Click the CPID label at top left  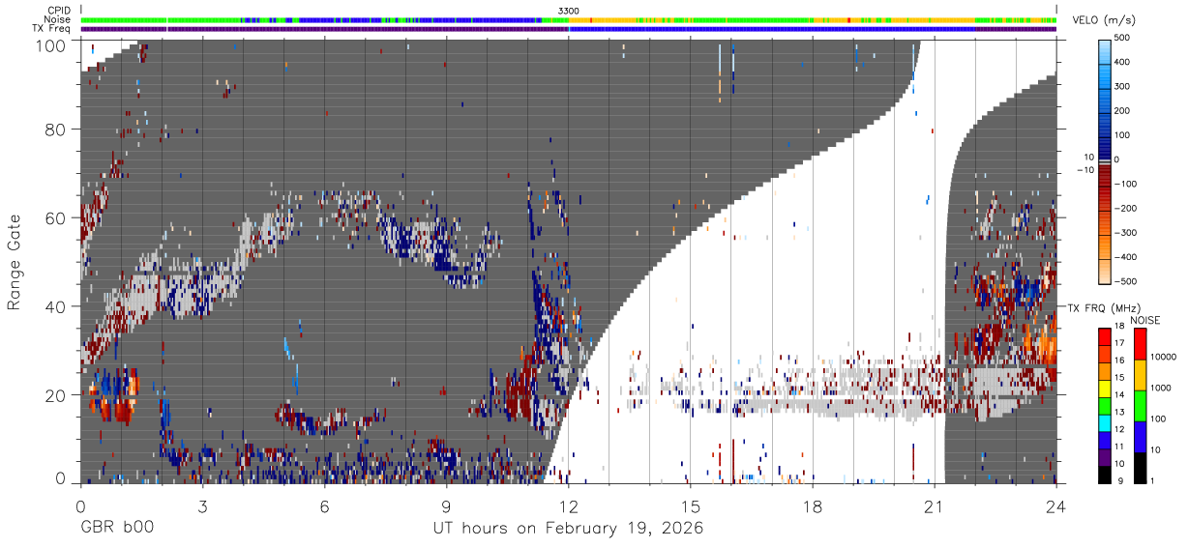click(60, 11)
